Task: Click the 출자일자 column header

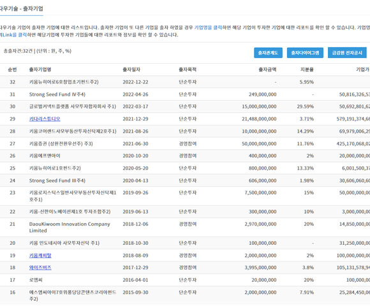Action: point(131,69)
